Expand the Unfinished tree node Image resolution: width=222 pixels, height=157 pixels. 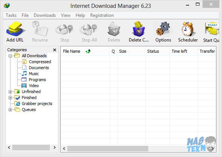click(x=10, y=92)
